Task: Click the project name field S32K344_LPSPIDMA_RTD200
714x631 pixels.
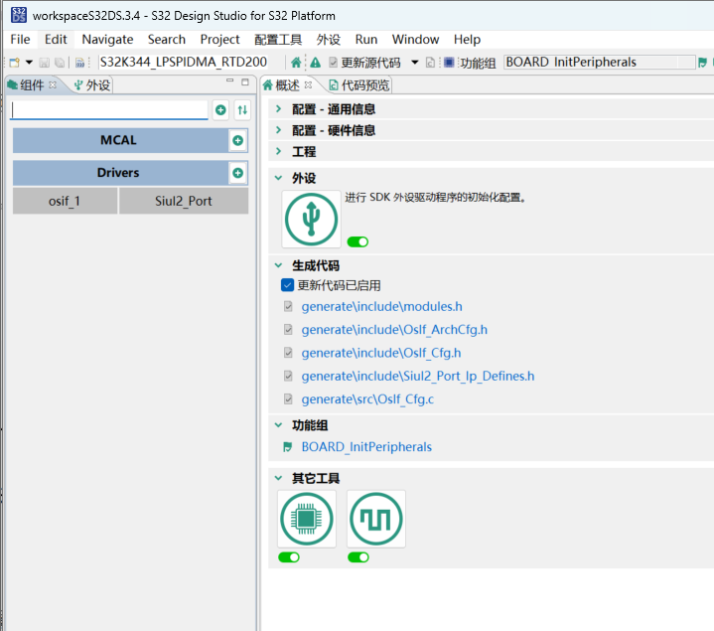Action: 184,62
